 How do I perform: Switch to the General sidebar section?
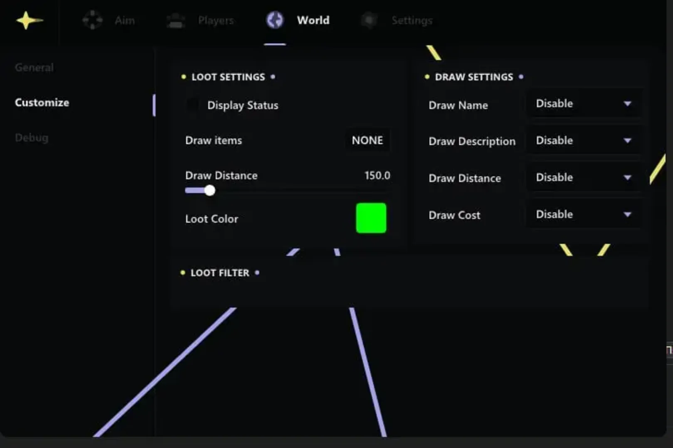(x=34, y=68)
